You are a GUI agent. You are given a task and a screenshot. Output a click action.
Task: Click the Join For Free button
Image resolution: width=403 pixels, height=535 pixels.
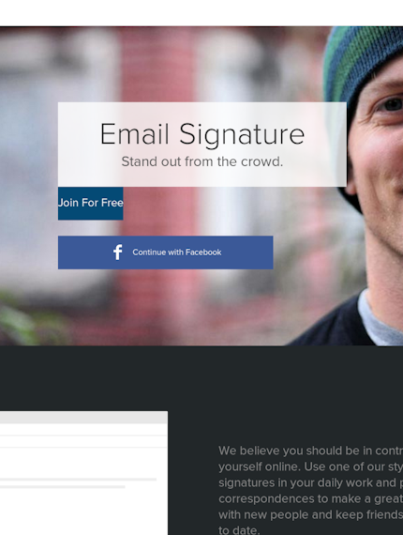tap(91, 204)
